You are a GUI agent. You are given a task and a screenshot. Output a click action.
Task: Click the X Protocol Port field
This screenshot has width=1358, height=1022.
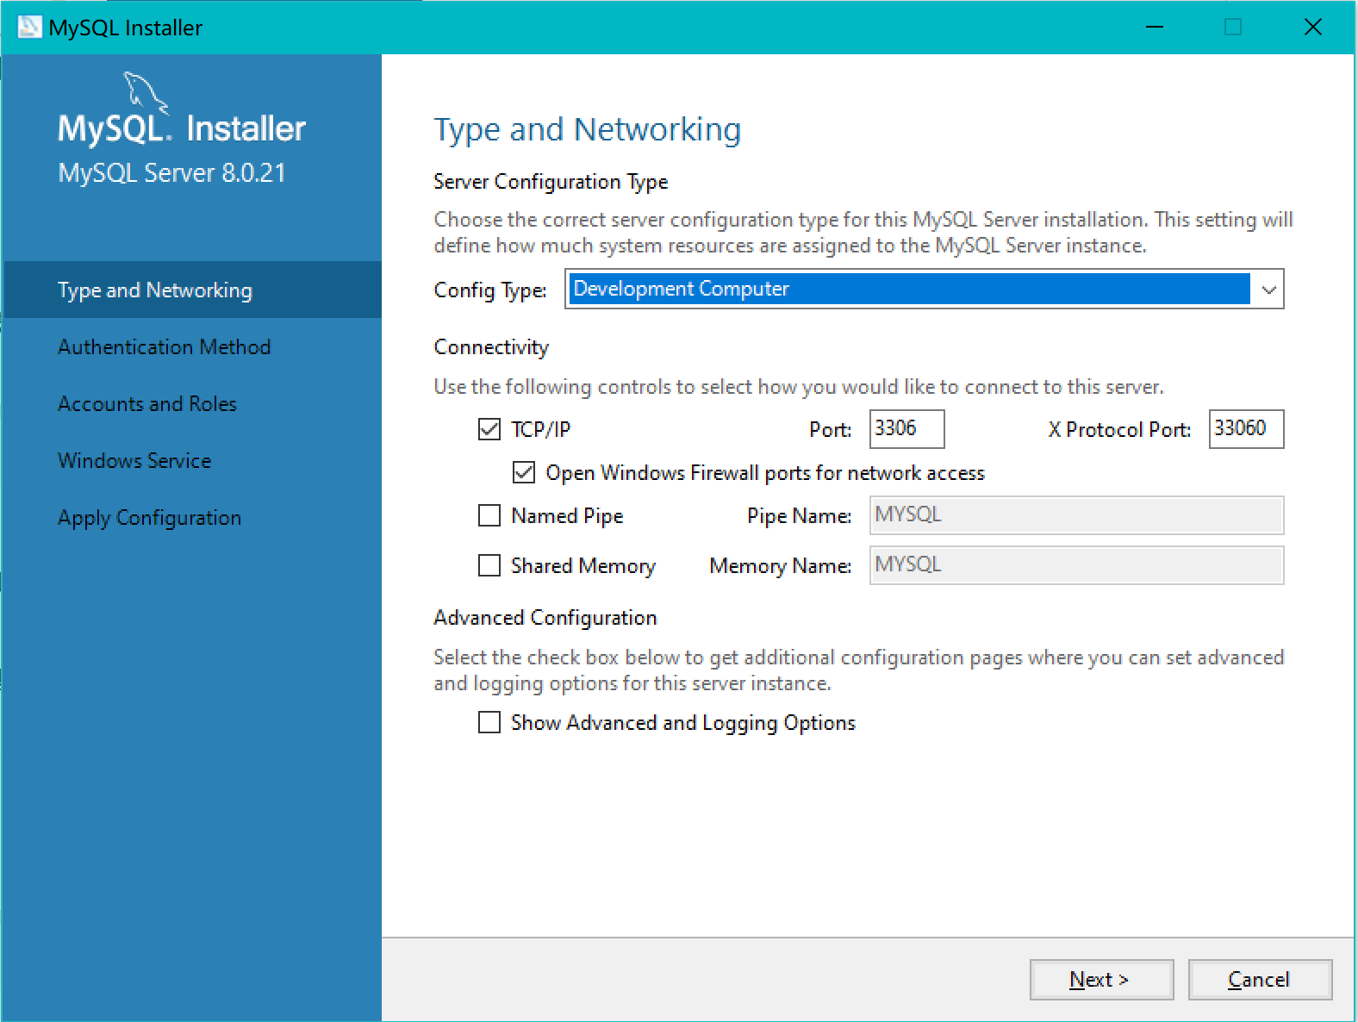pos(1246,429)
